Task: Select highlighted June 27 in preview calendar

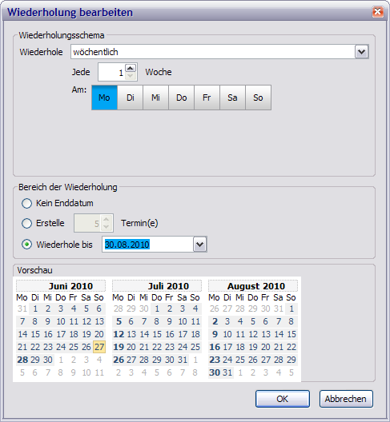Action: coord(99,347)
